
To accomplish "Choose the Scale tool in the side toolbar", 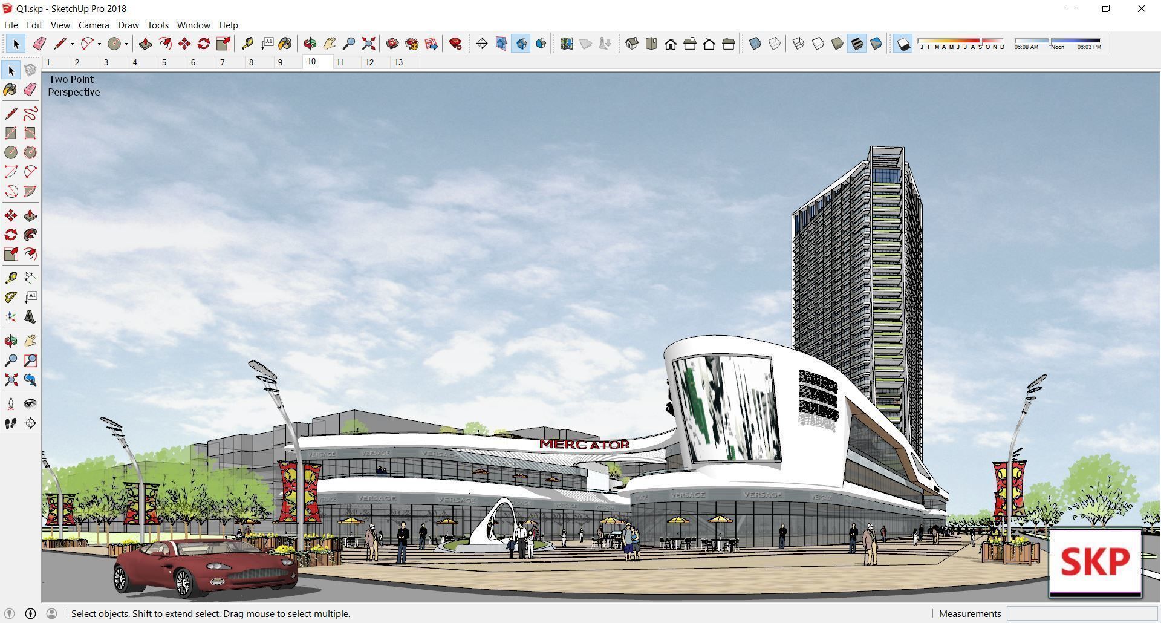I will click(x=11, y=254).
